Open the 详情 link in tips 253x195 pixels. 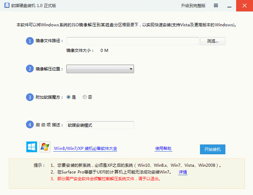[183, 172]
